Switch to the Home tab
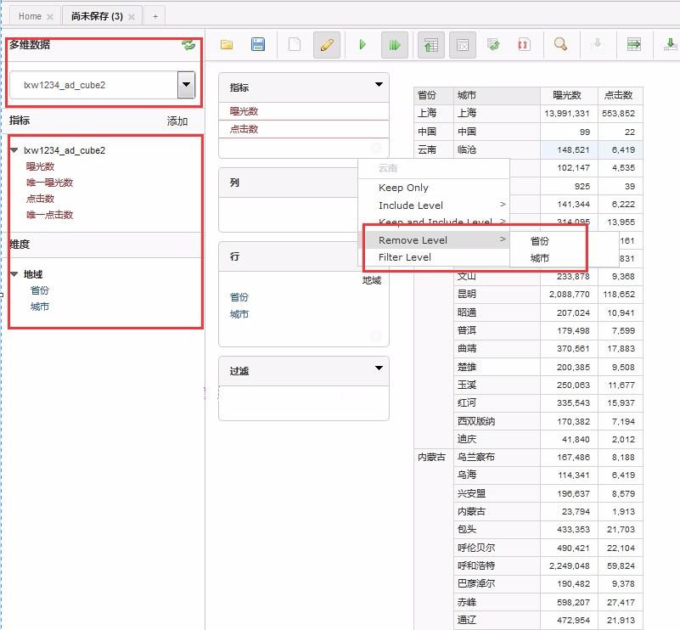The width and height of the screenshot is (680, 630). point(30,16)
